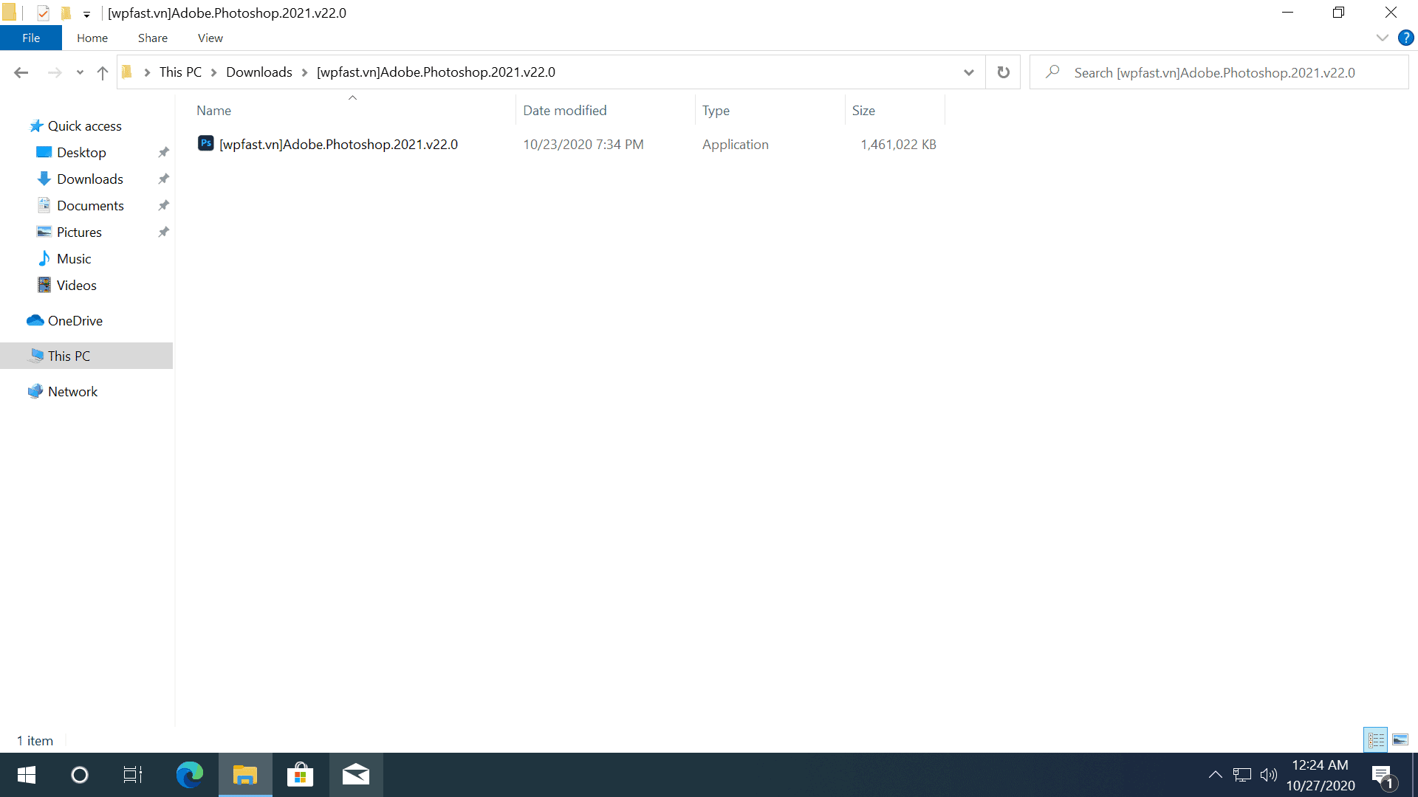
Task: Open the recent locations dropdown arrow
Action: point(80,72)
